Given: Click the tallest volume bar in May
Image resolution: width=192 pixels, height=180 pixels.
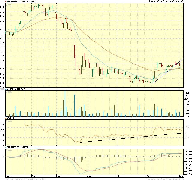Looking at the screenshot, I should click(65, 103).
